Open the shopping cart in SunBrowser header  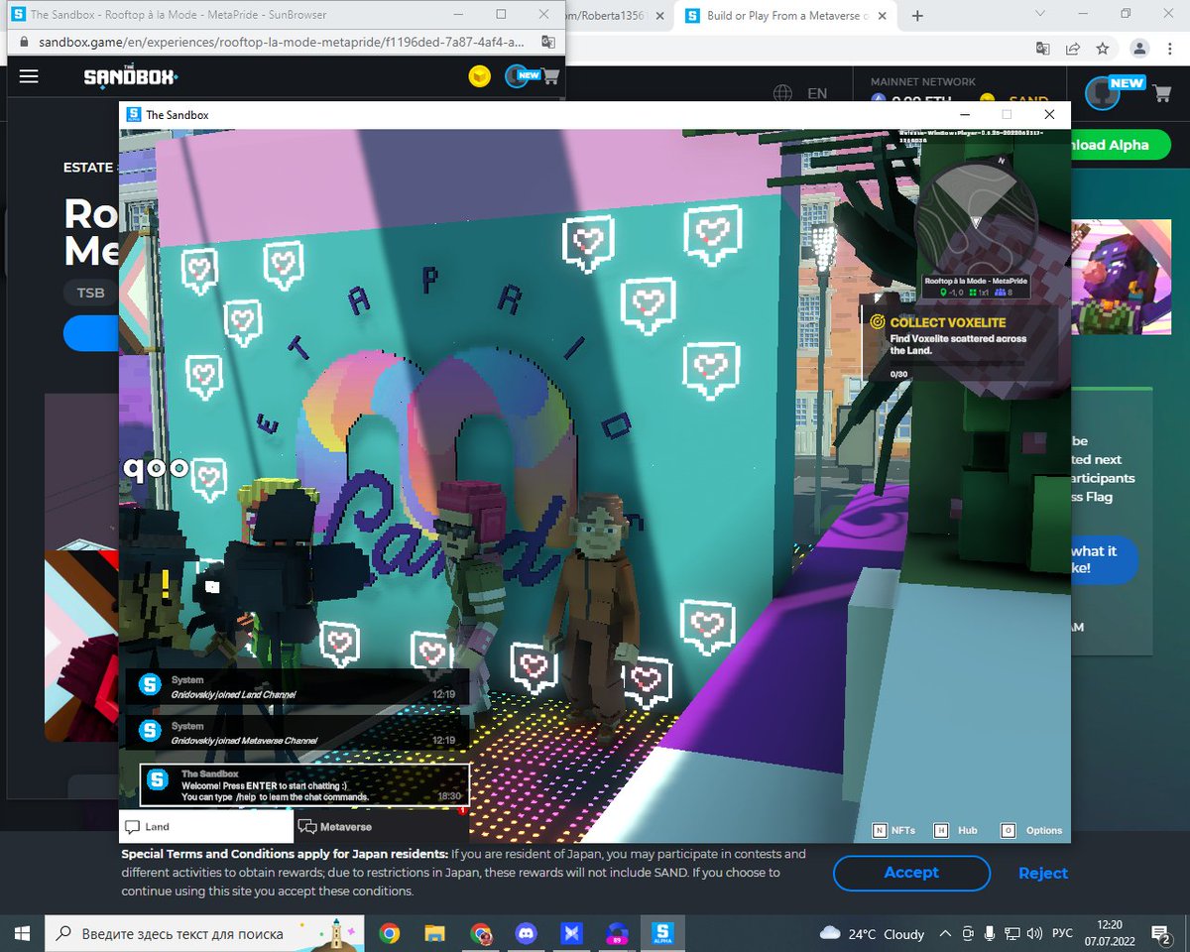550,75
